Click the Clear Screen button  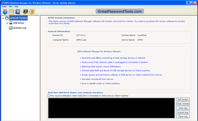coord(183,104)
